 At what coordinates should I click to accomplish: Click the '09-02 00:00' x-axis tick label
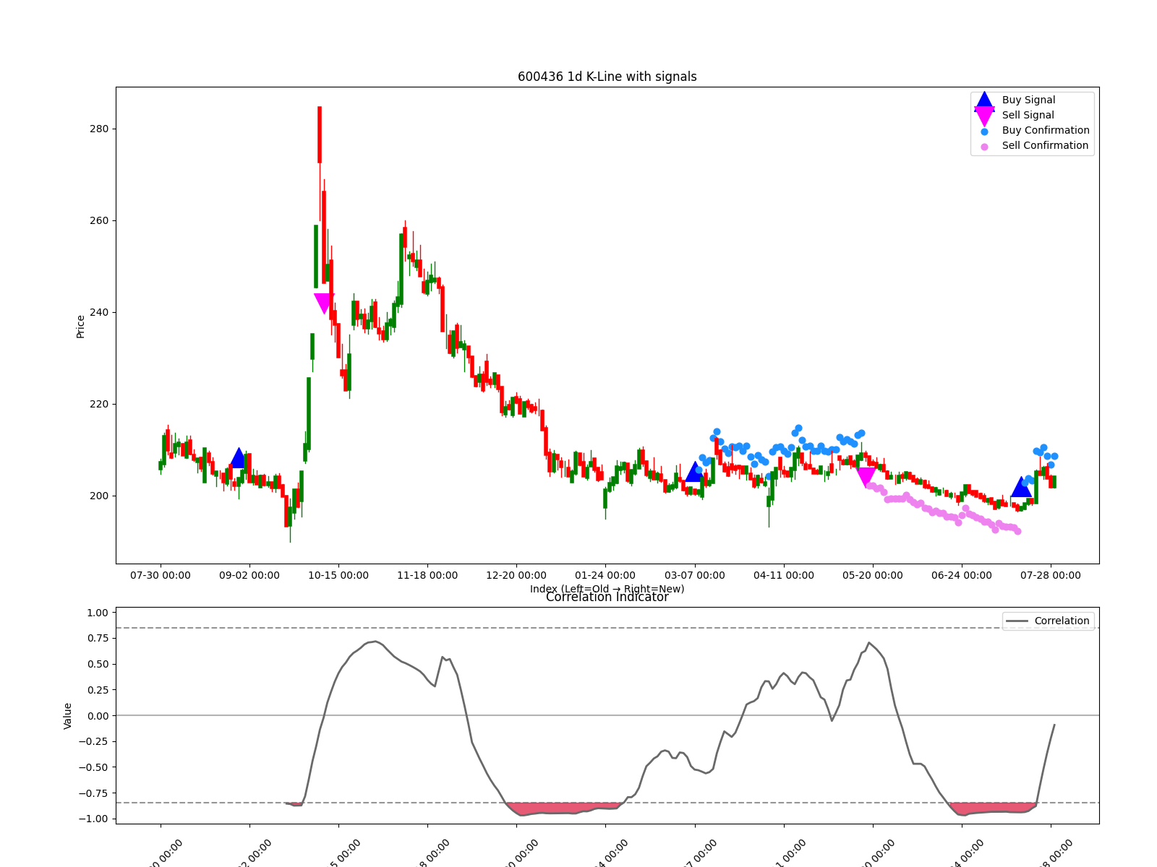click(x=249, y=575)
